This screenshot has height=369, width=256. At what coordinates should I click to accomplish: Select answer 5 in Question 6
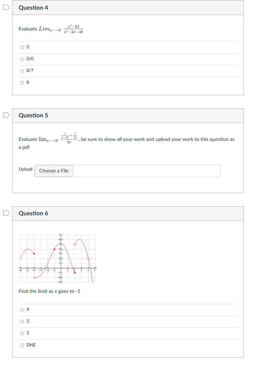click(x=22, y=333)
